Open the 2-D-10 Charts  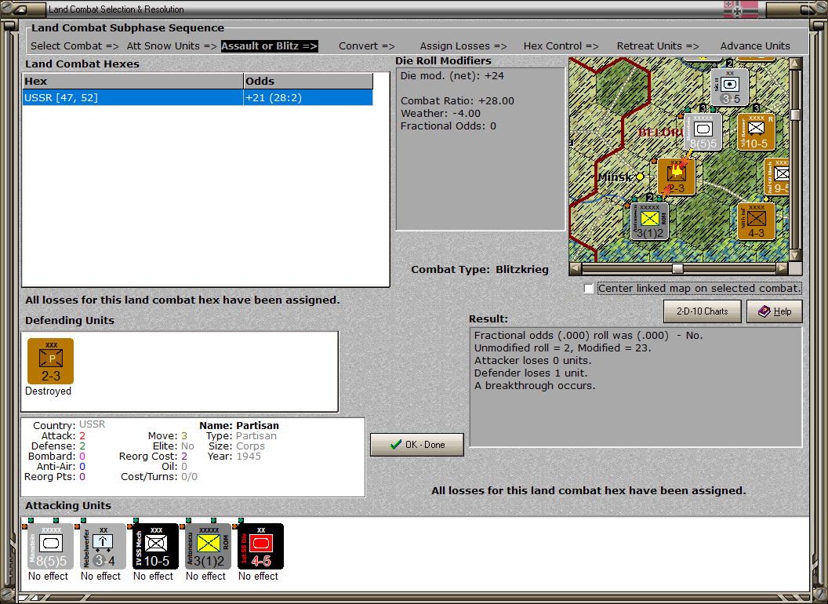[703, 311]
